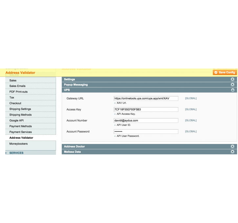238x223 pixels.
Task: Open the PDF Print-outs tab
Action: click(31, 92)
